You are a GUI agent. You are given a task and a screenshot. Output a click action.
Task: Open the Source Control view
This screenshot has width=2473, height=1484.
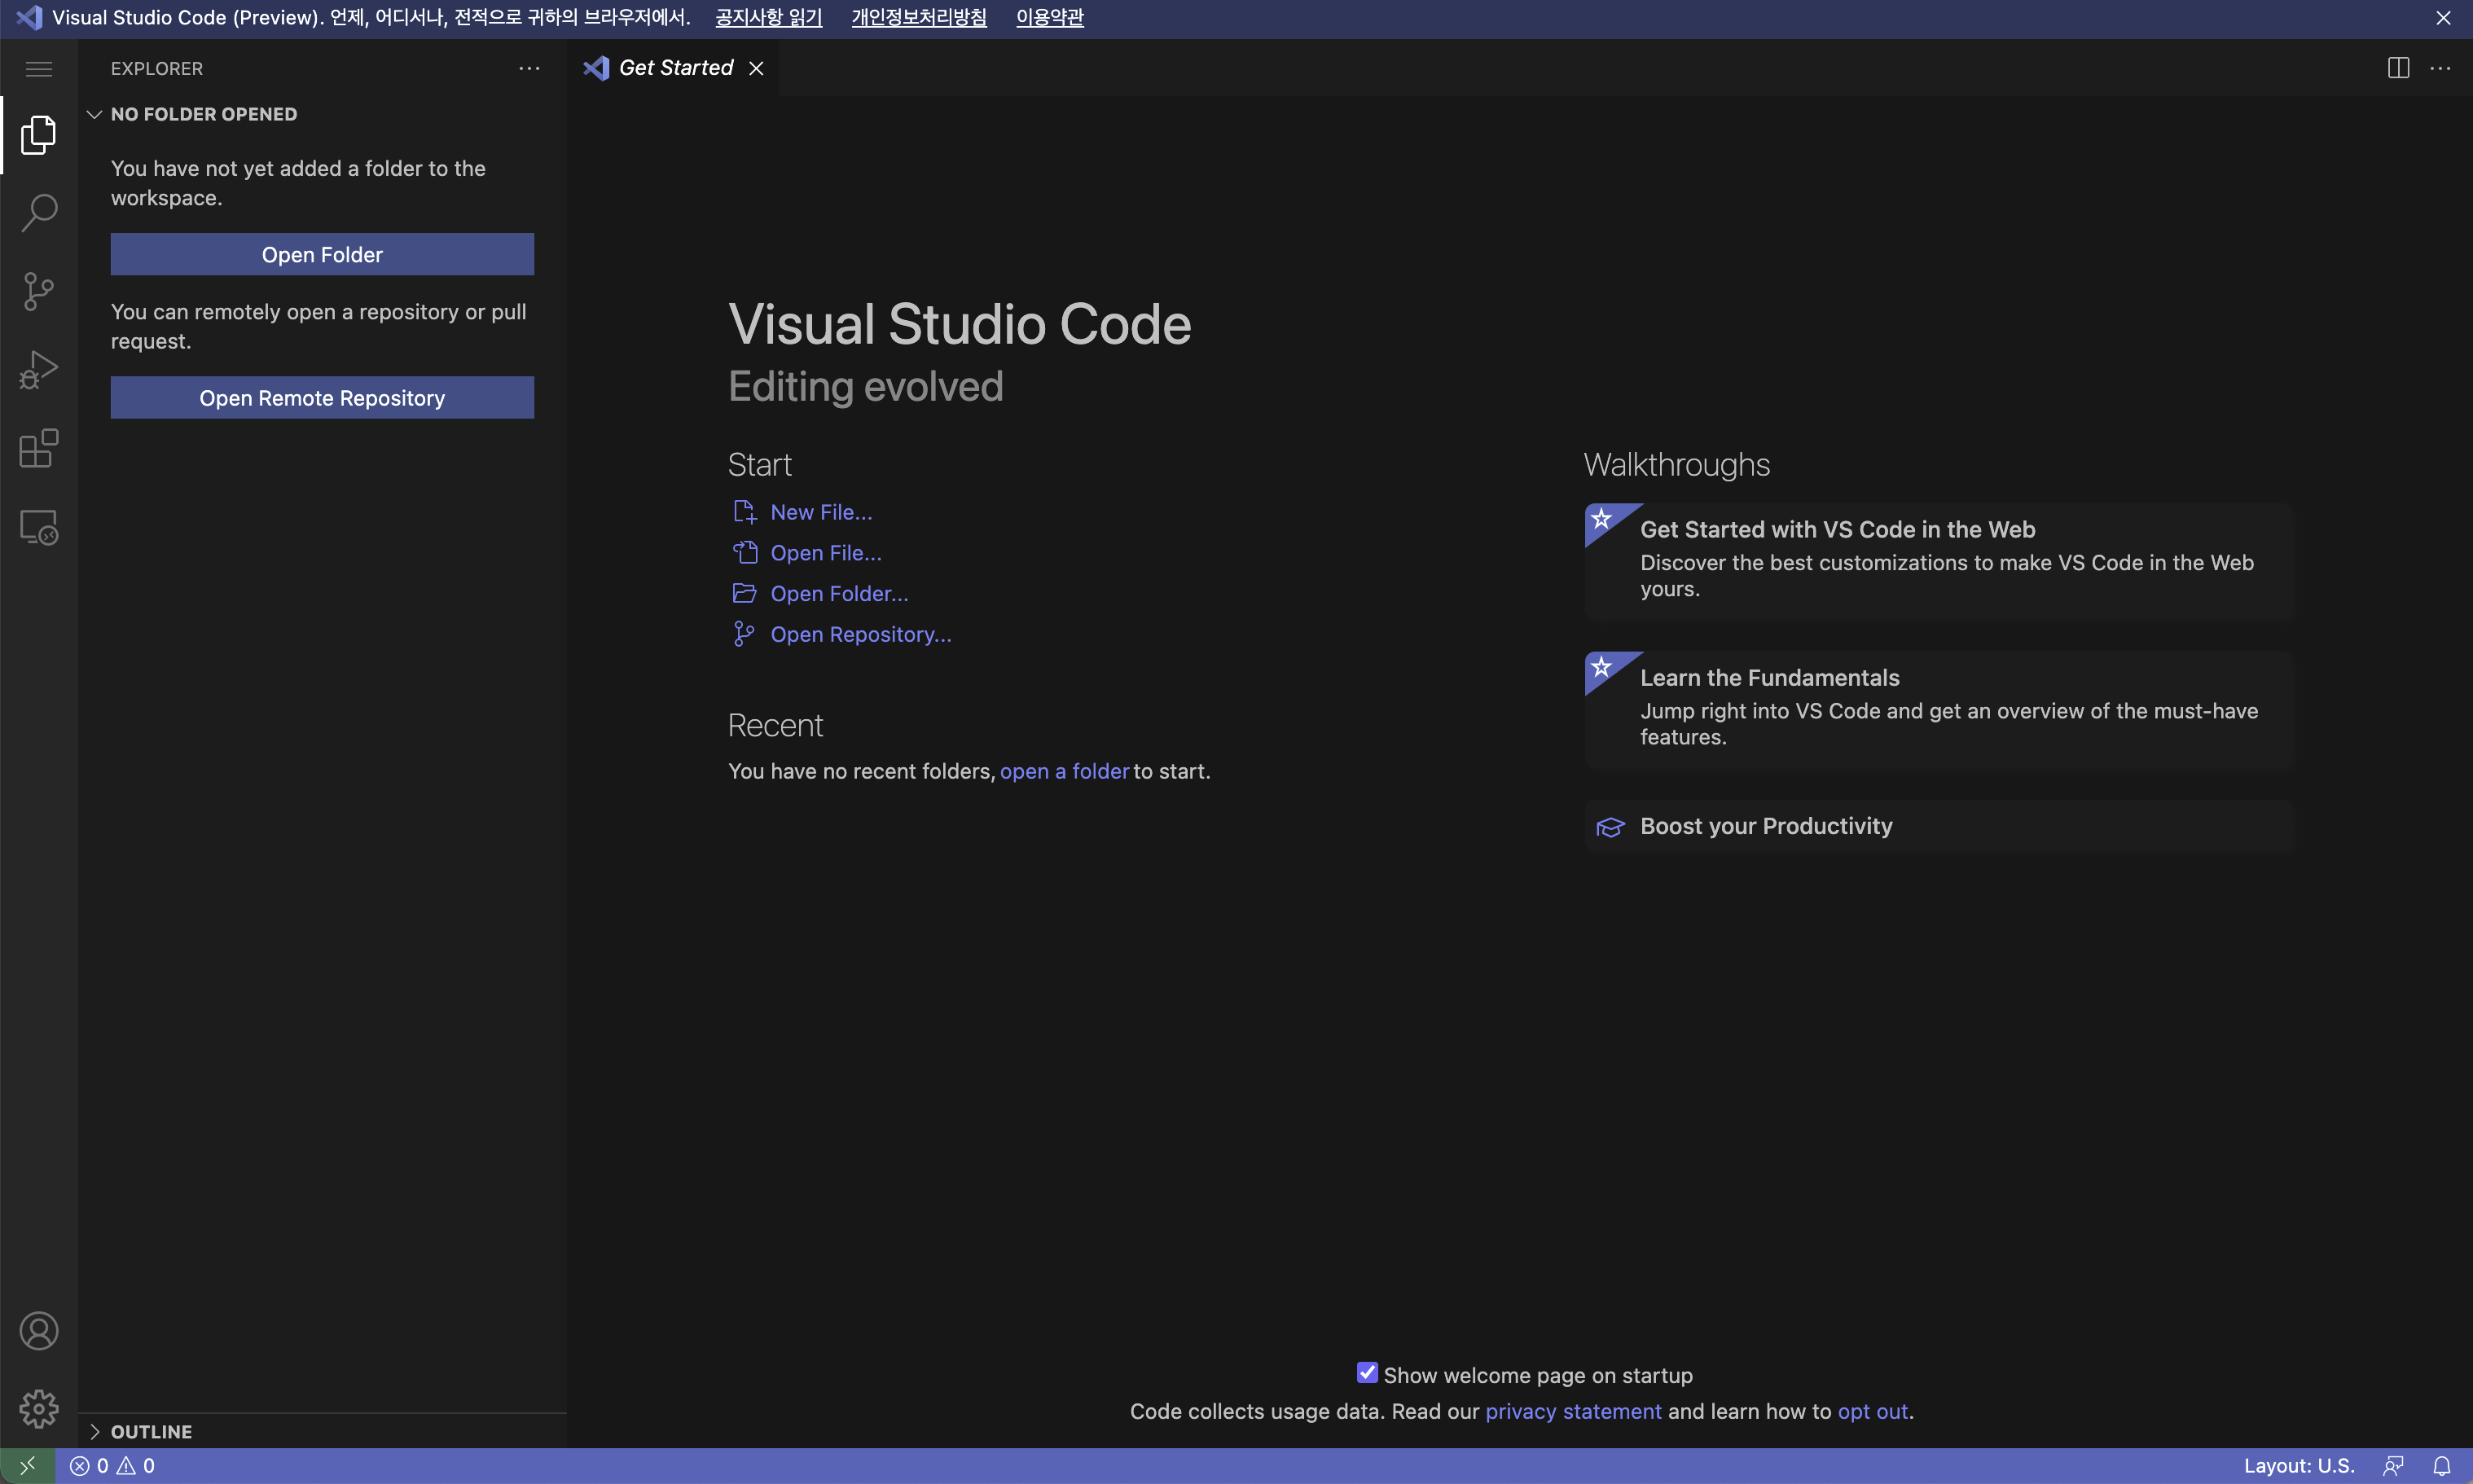[x=39, y=291]
